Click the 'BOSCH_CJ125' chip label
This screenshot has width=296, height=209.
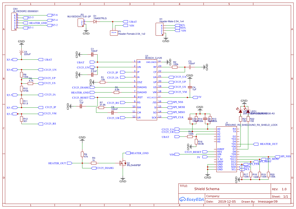(153, 58)
